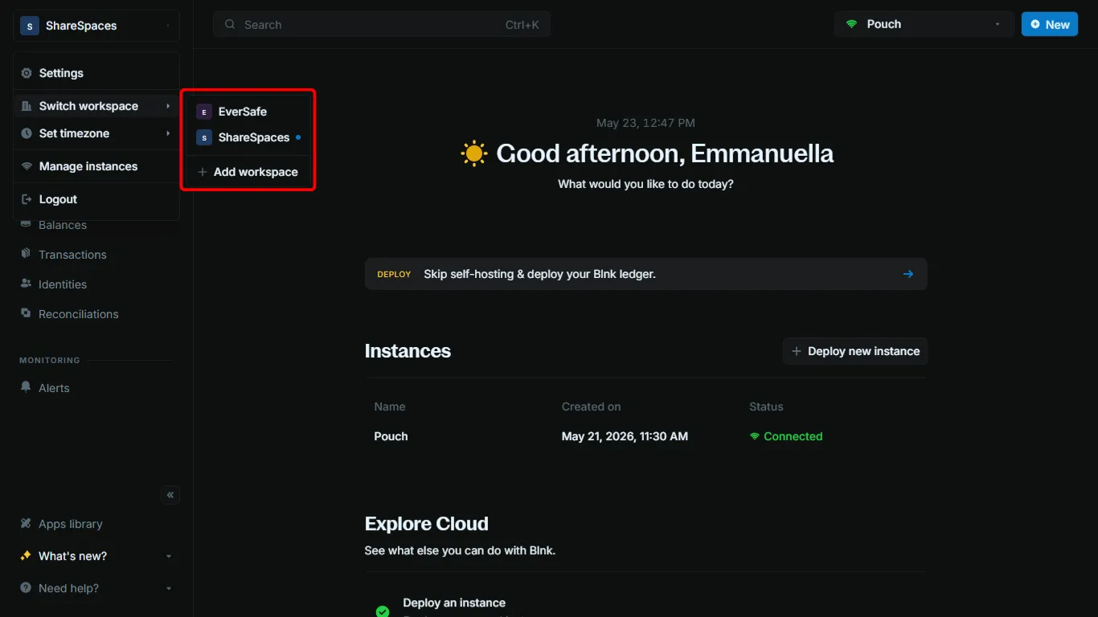Open the Pouch instance selector dropdown

click(x=924, y=24)
